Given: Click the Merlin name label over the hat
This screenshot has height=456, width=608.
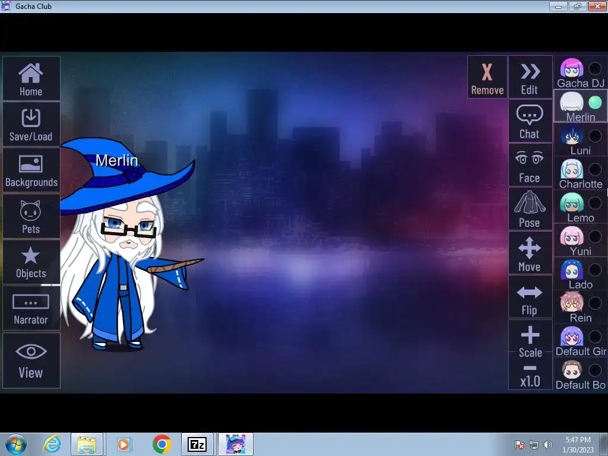Looking at the screenshot, I should pyautogui.click(x=117, y=160).
